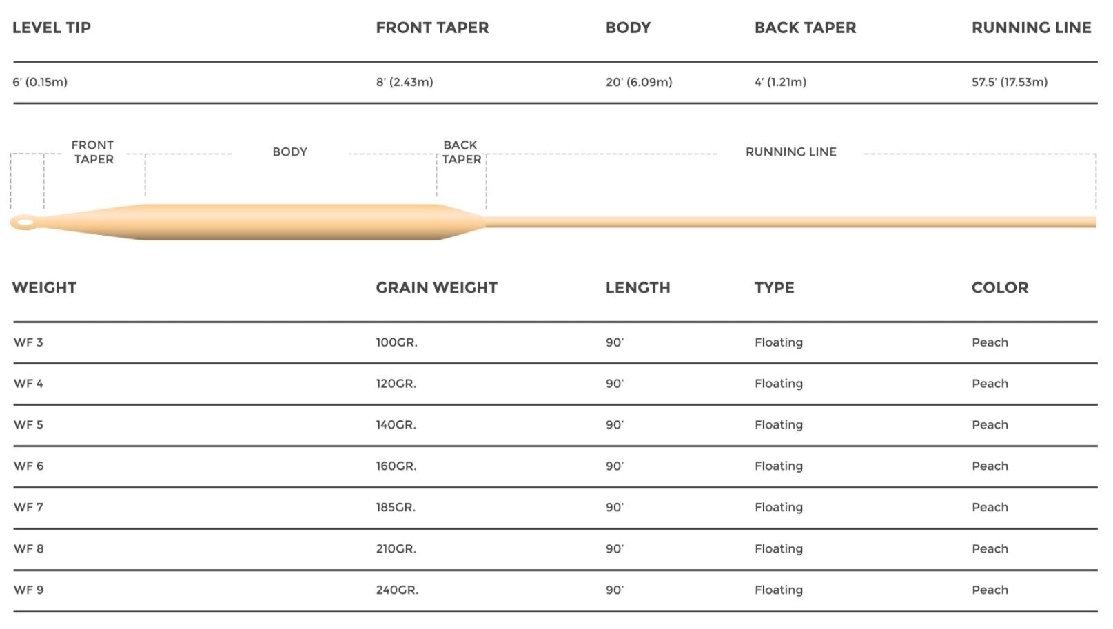Image resolution: width=1113 pixels, height=629 pixels.
Task: Select the 8' (2.43m) front taper length
Action: (405, 82)
